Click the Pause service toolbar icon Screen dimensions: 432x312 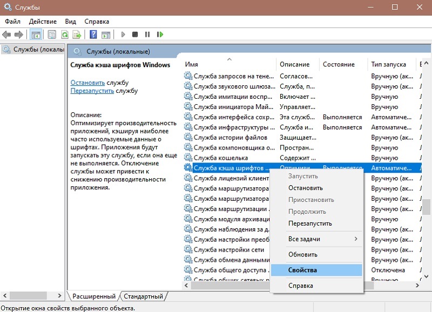[x=147, y=35]
